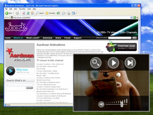153x115 pixels.
Task: Open the Morph - Hats show link
Action: [x=41, y=75]
